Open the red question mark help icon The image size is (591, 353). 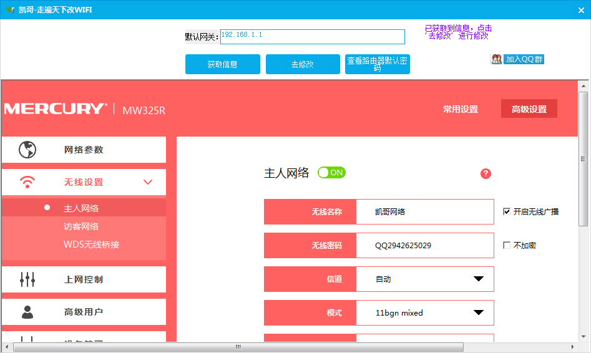pos(486,173)
